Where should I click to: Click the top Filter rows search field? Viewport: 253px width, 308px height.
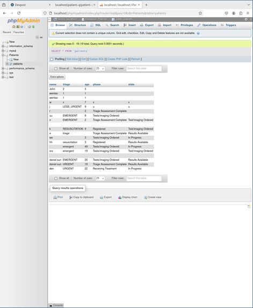coord(144,69)
